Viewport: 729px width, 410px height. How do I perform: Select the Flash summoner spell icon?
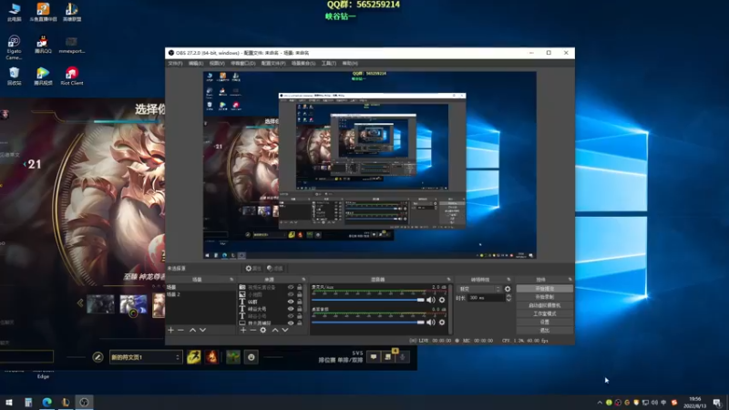194,356
